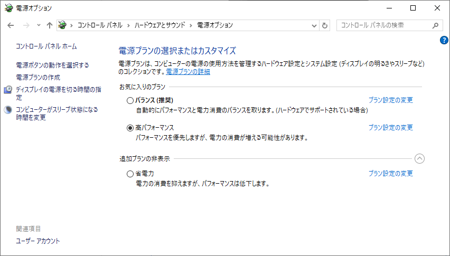450x256 pixels.
Task: Click the display timer icon in sidebar
Action: click(8, 90)
